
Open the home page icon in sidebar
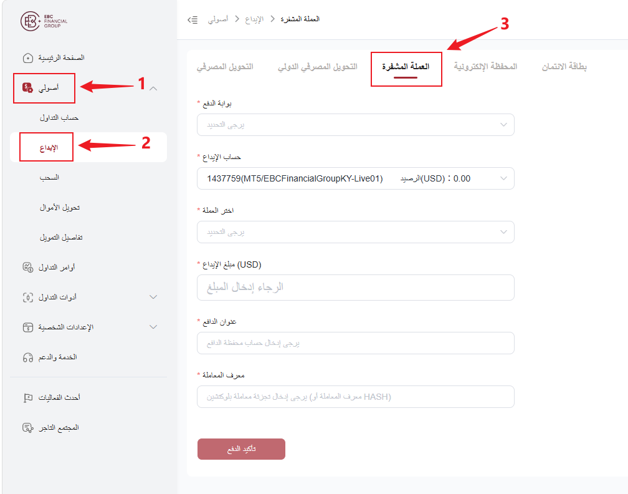coord(27,58)
